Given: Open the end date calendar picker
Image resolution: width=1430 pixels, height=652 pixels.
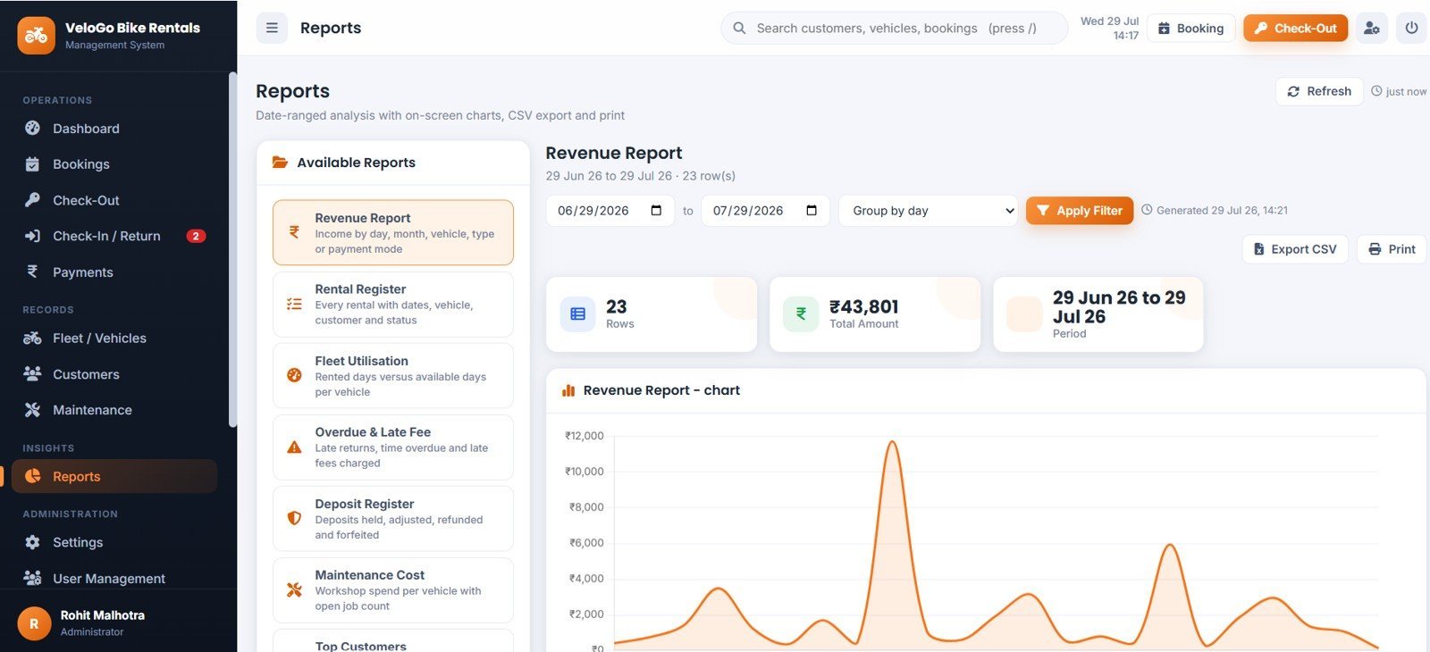Looking at the screenshot, I should 812,211.
